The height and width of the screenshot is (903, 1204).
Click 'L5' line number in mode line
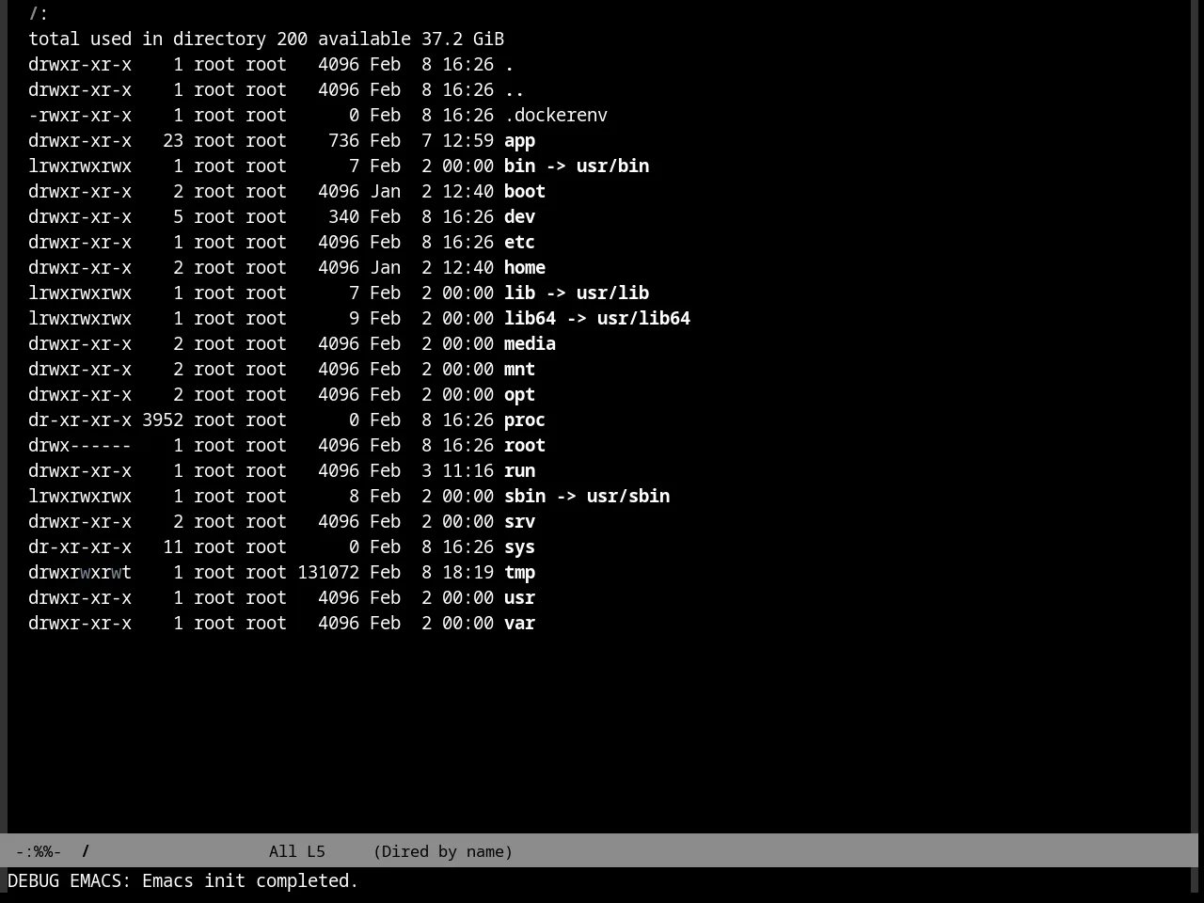tap(316, 851)
